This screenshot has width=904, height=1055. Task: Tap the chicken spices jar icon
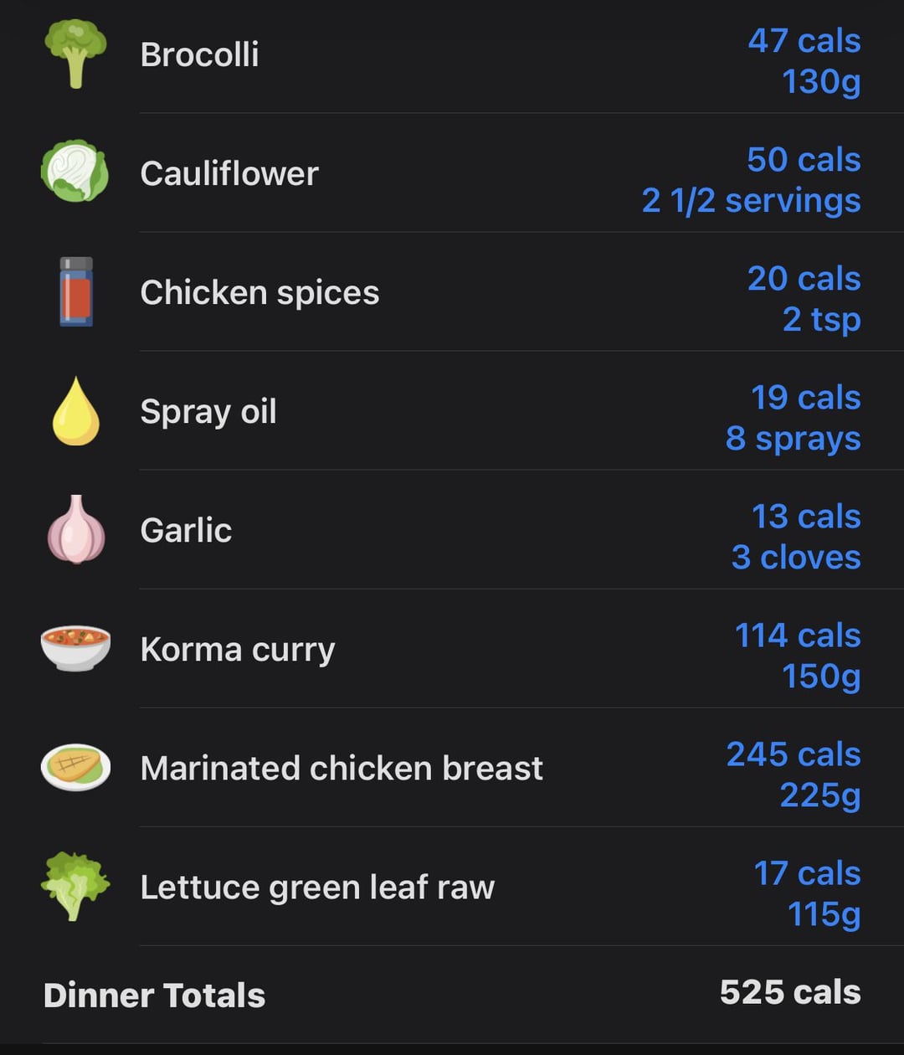click(x=75, y=291)
